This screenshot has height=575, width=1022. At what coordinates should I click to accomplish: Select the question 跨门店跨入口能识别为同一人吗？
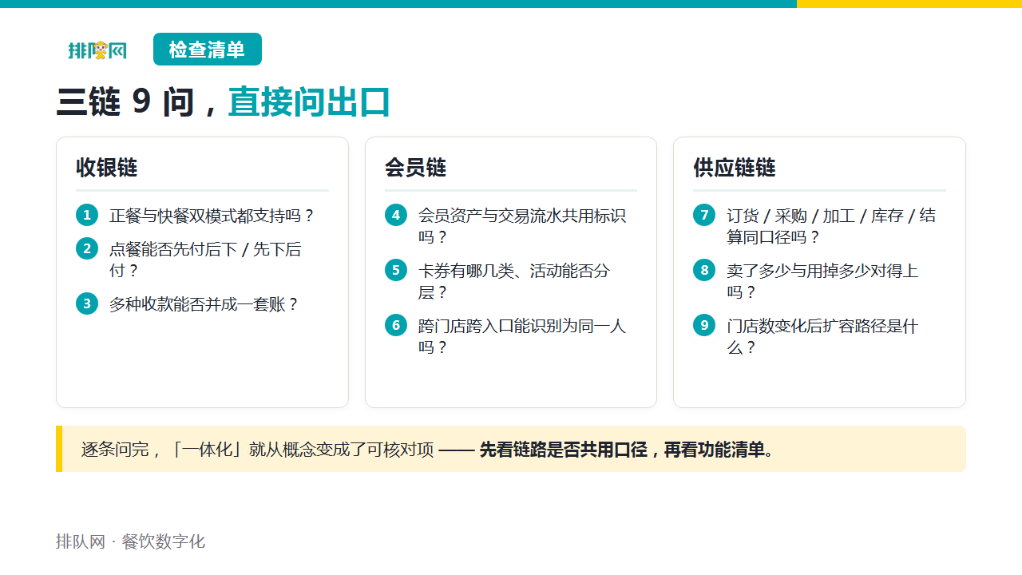pyautogui.click(x=522, y=336)
